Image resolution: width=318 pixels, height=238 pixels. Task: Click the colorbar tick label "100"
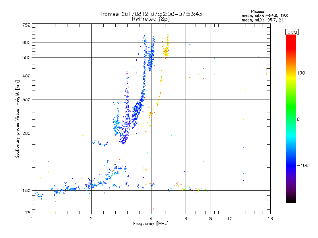coord(301,73)
